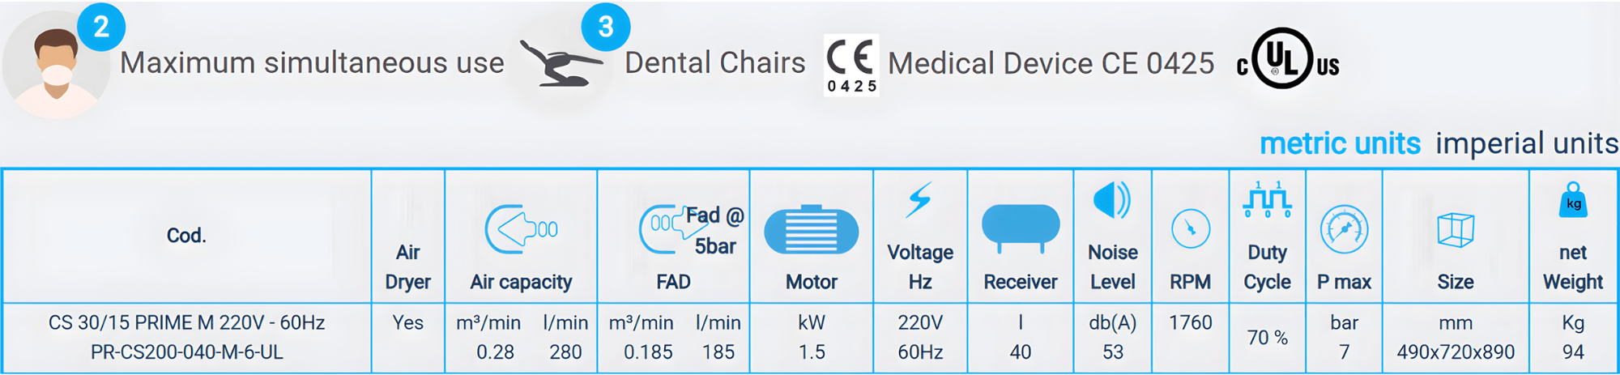Select product code PR-CS200-040-M-6-UL
The image size is (1620, 375).
coord(187,352)
